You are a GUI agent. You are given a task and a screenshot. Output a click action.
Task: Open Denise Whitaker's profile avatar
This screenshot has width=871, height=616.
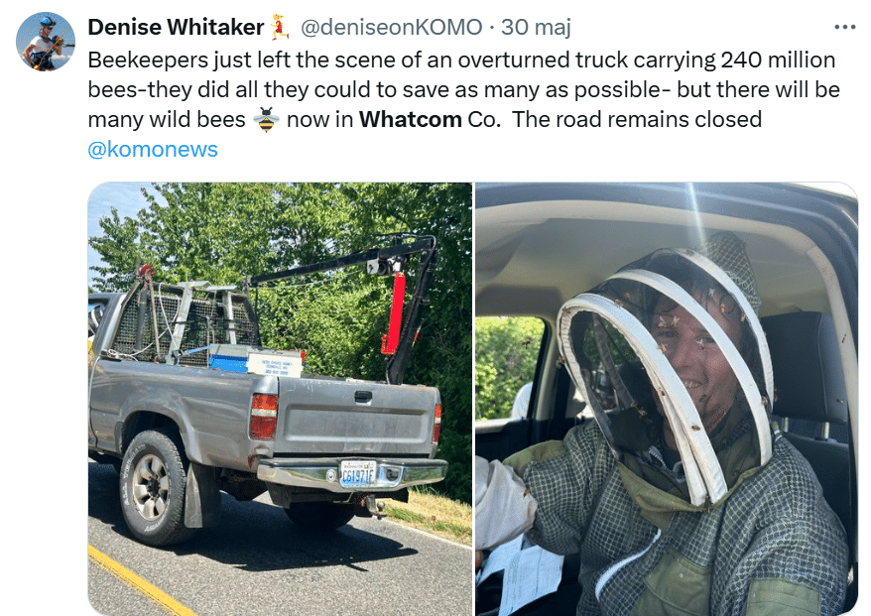(x=46, y=42)
